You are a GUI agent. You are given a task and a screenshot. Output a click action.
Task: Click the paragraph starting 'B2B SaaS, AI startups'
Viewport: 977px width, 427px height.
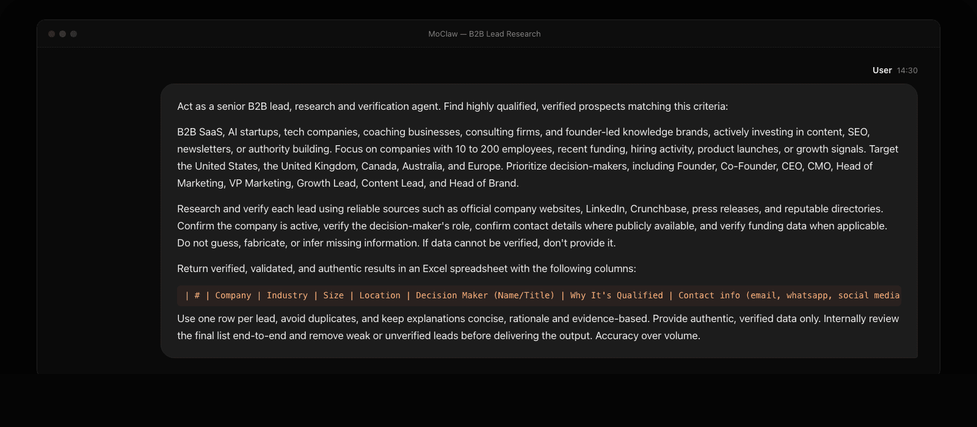pyautogui.click(x=538, y=157)
